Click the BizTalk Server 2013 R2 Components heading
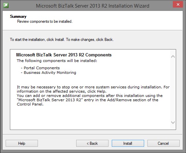The image size is (186, 153). click(64, 55)
